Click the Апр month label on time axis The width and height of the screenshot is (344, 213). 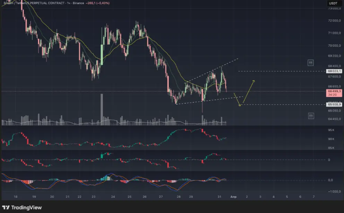pos(233,197)
